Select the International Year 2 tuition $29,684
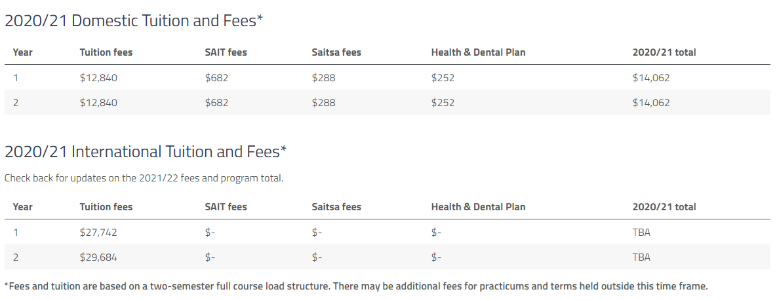Image resolution: width=777 pixels, height=300 pixels. [98, 257]
